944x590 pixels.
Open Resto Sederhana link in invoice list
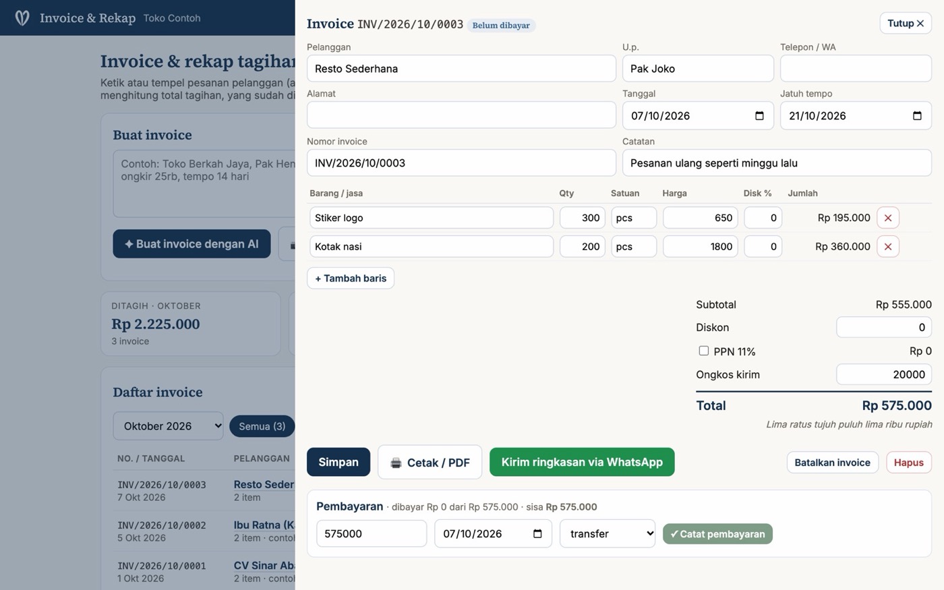[264, 484]
